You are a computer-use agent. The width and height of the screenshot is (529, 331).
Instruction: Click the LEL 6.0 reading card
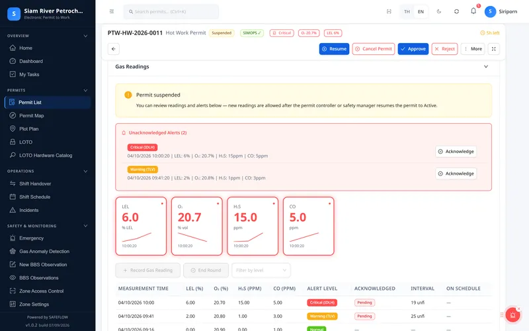141,226
